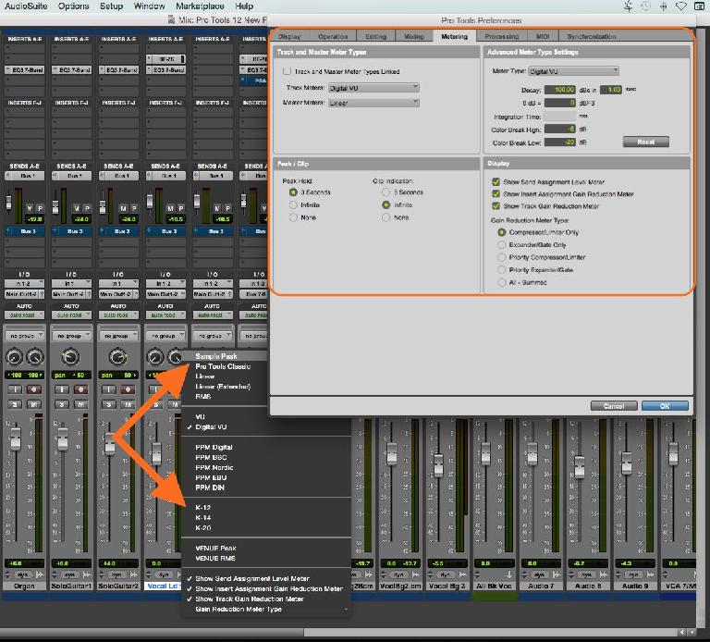Image resolution: width=710 pixels, height=642 pixels.
Task: Click the Color Break Low field
Action: point(559,142)
